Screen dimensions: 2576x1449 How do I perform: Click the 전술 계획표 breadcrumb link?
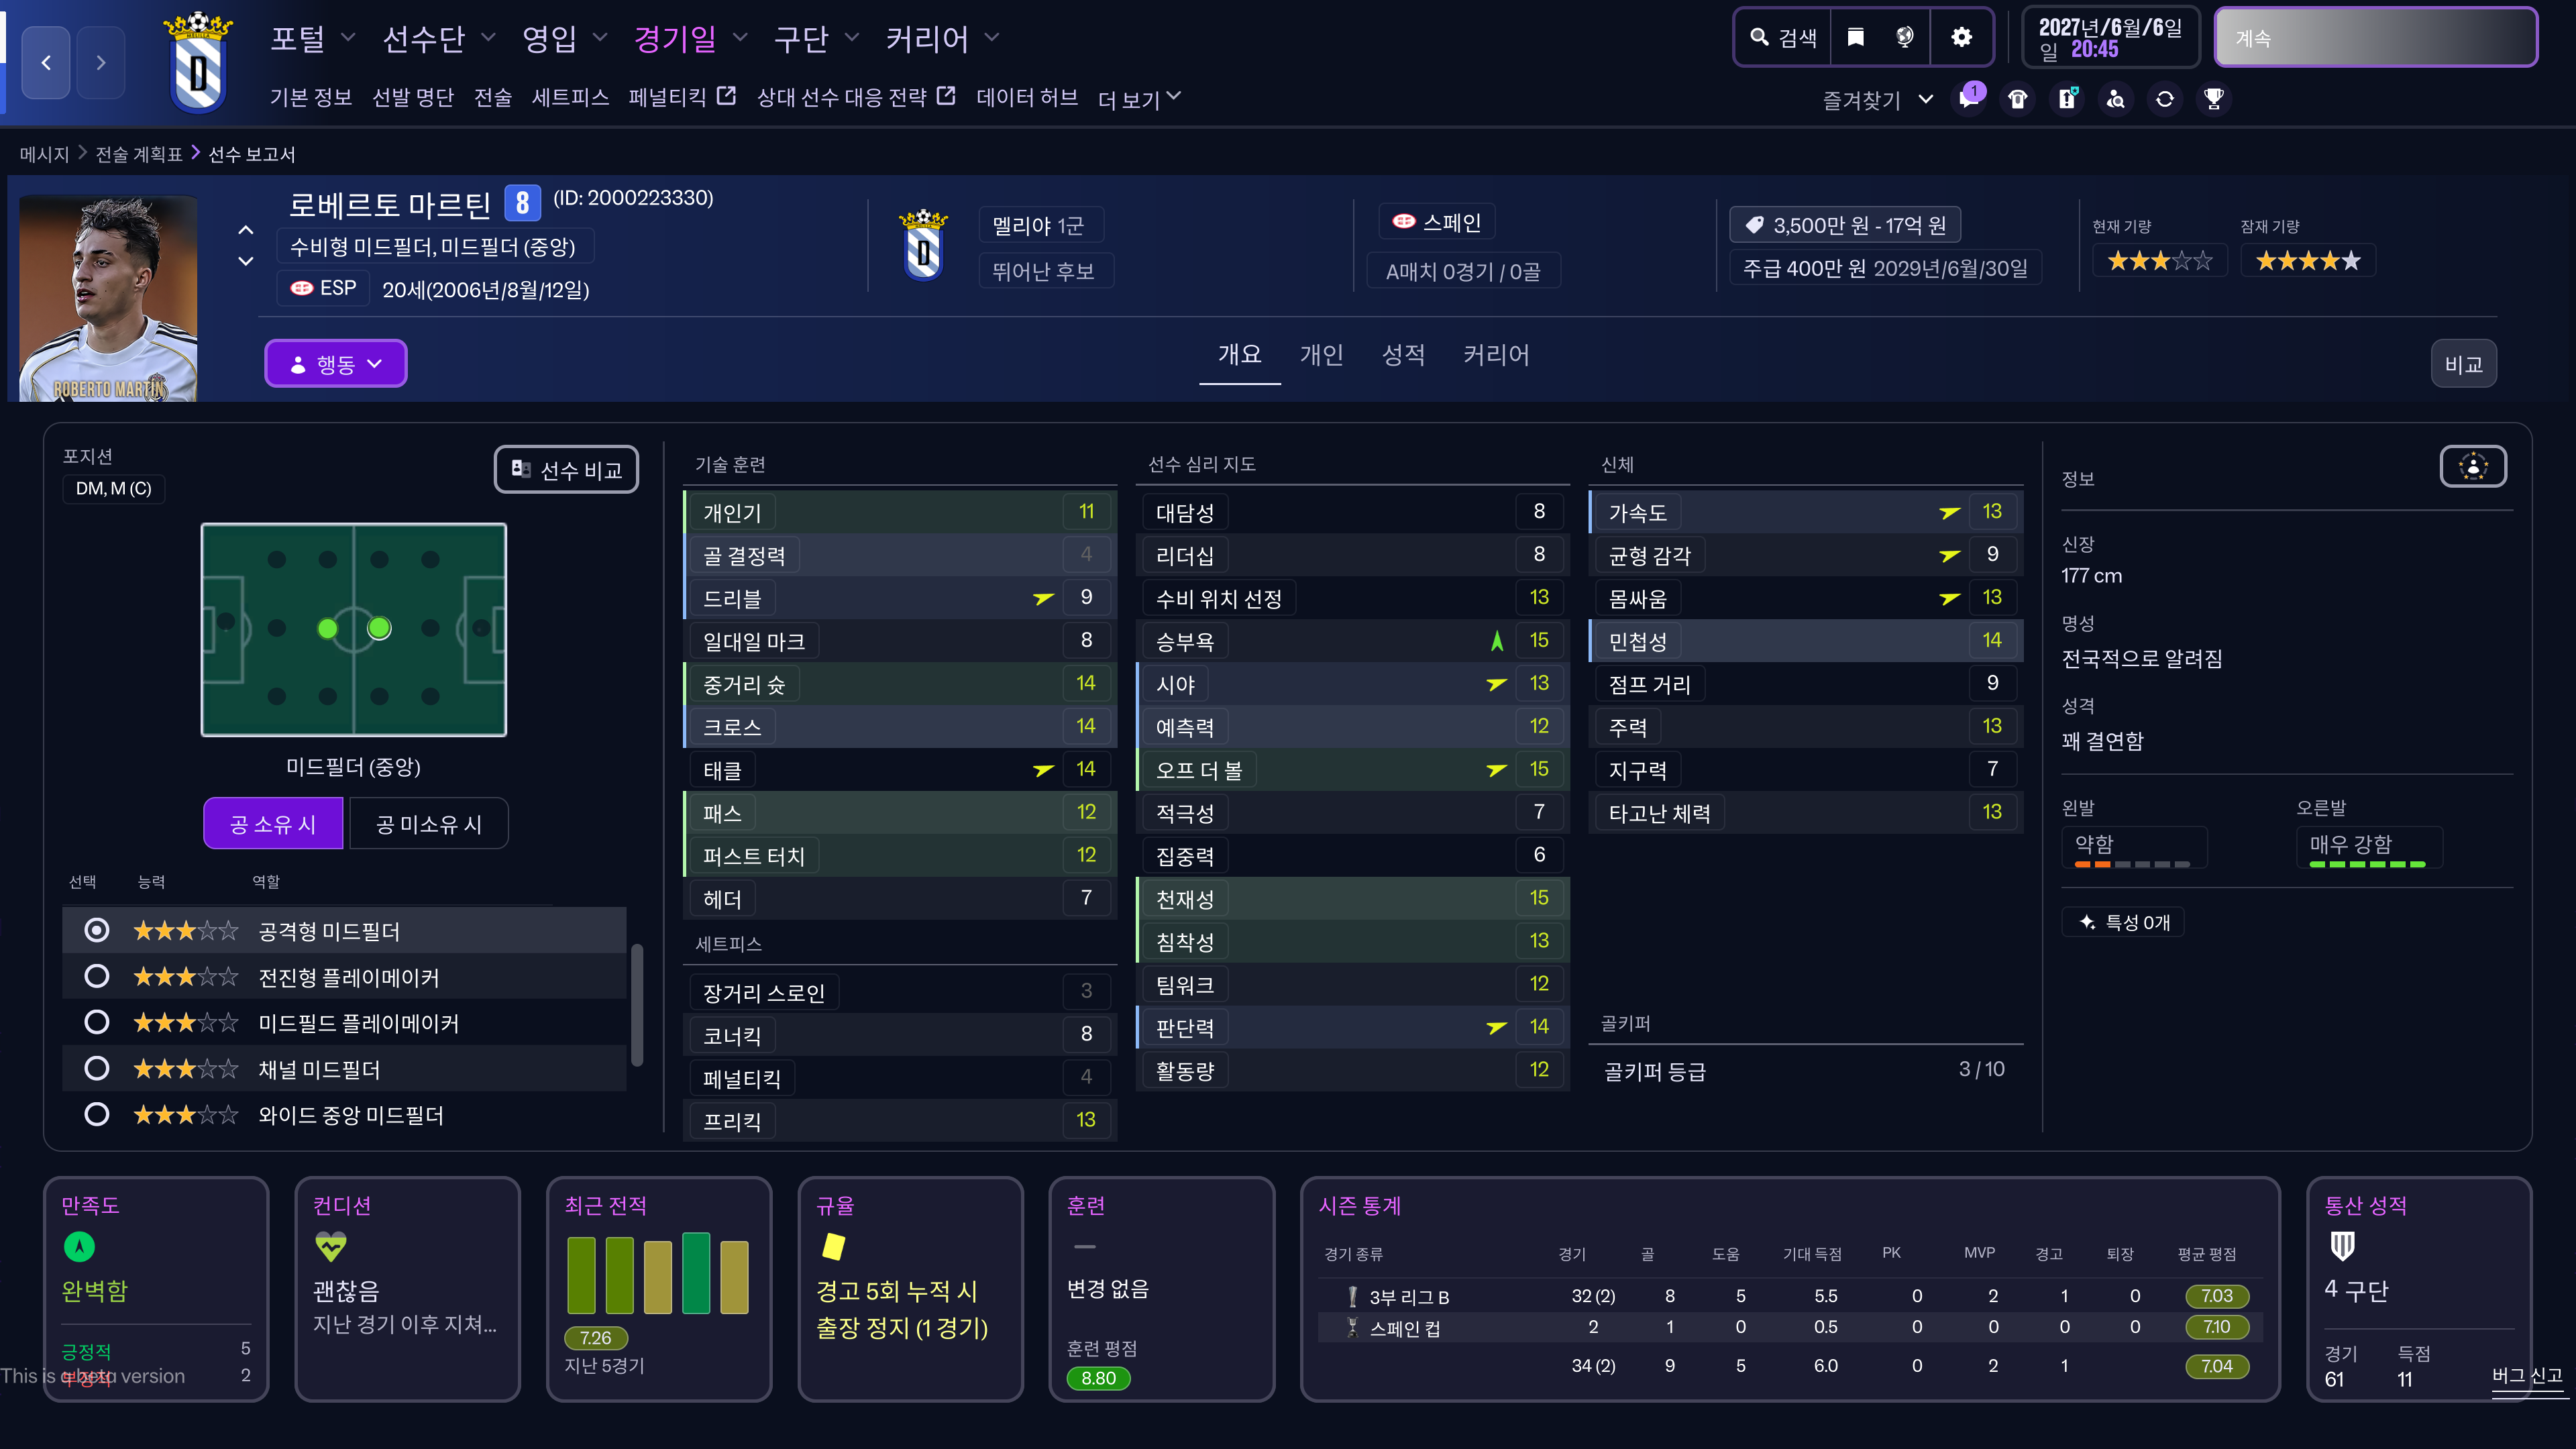click(x=139, y=154)
